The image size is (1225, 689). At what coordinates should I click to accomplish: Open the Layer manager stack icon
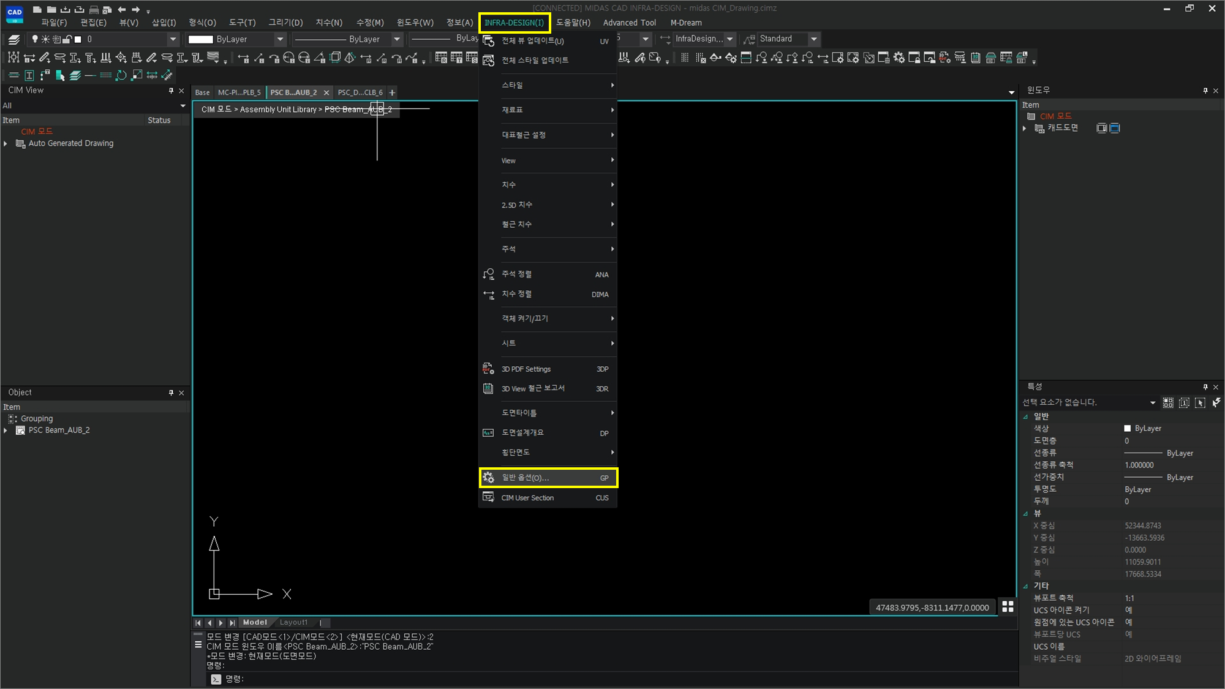coord(13,39)
